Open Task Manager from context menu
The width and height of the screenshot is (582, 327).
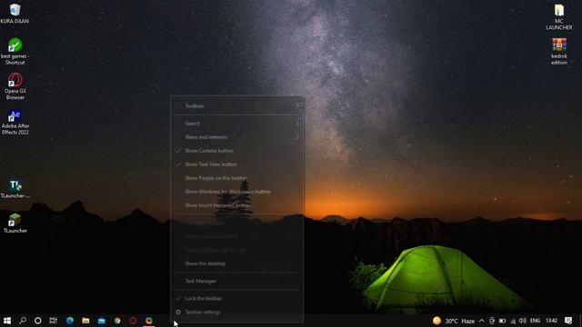tap(236, 281)
